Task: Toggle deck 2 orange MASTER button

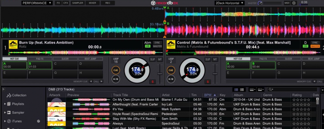Action: (315, 46)
